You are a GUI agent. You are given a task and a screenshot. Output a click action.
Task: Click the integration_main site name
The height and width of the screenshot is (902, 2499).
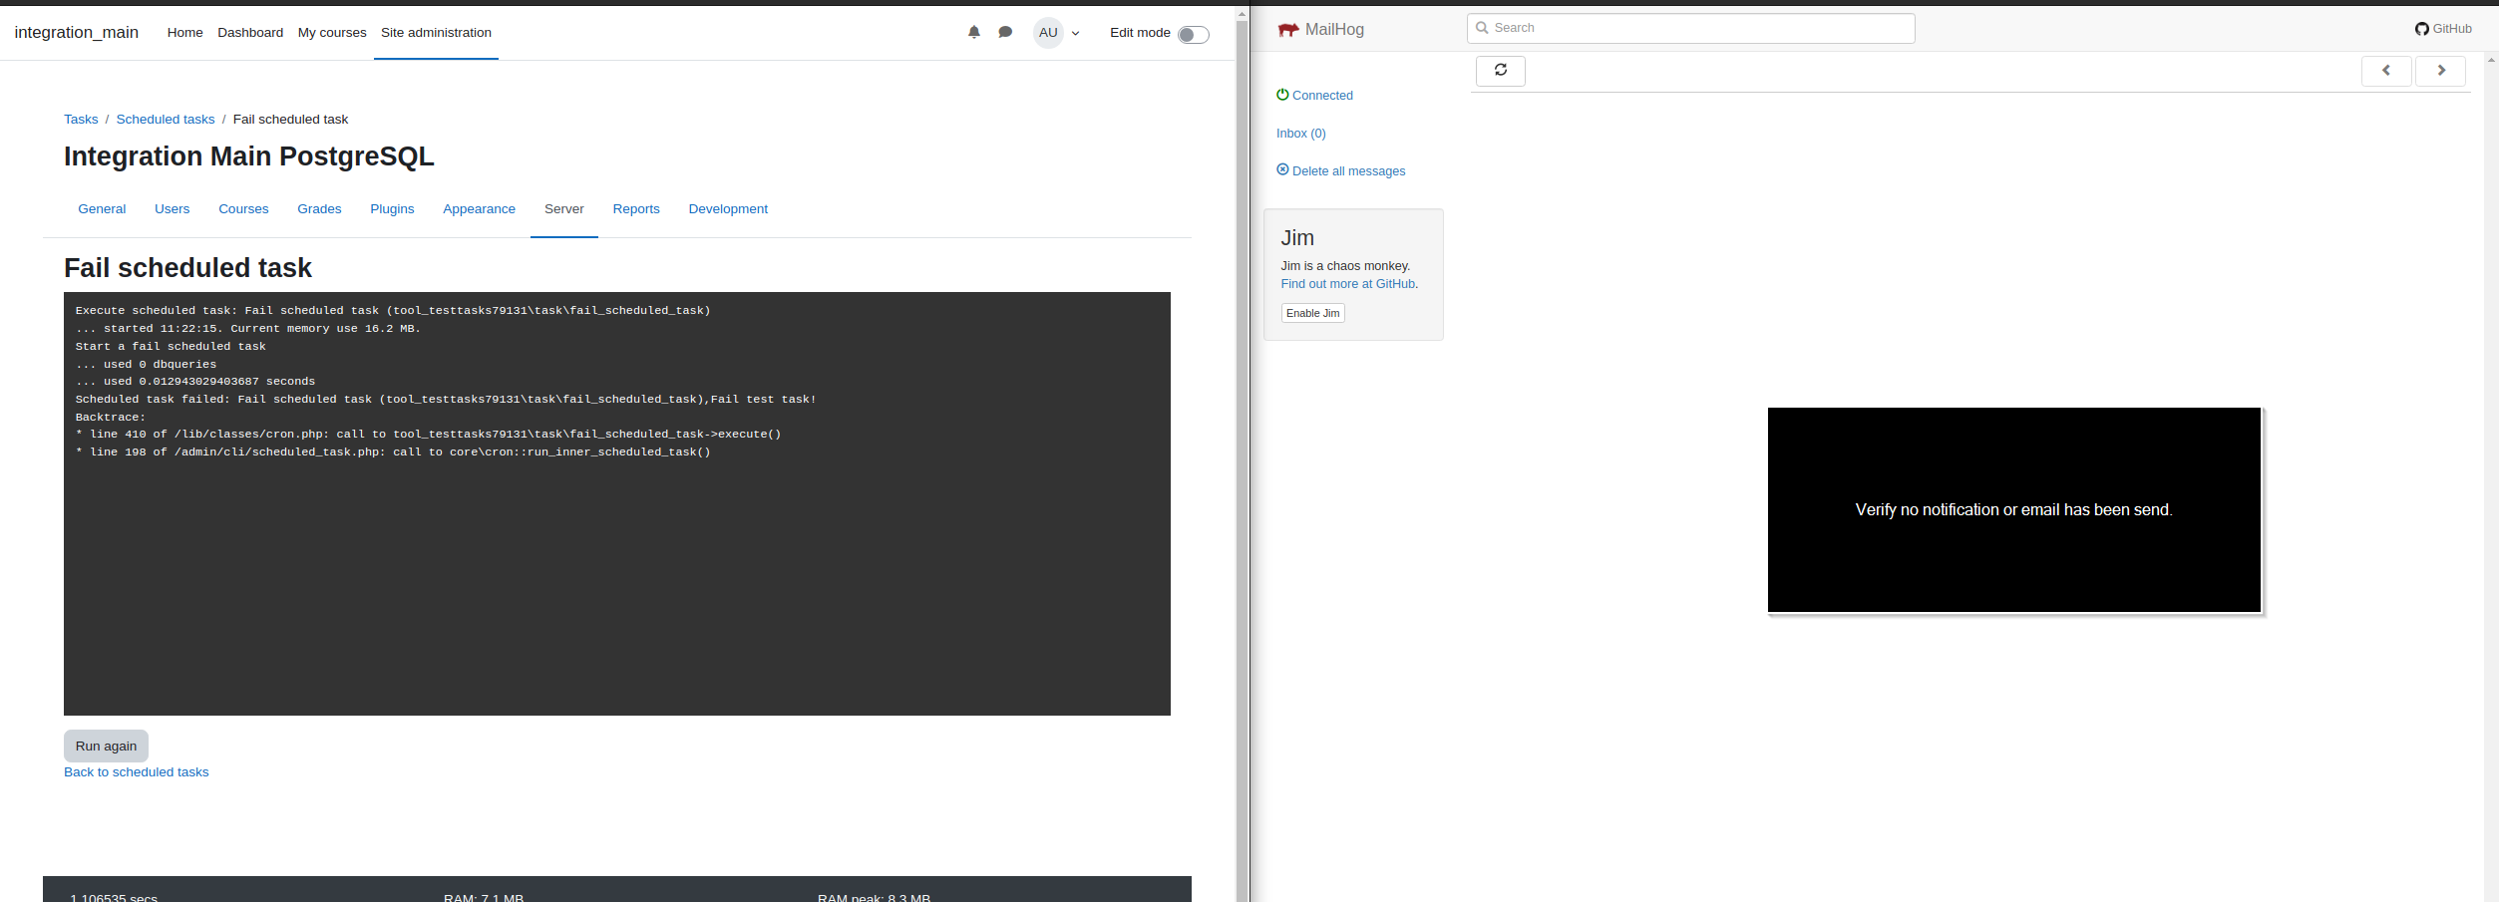(76, 32)
